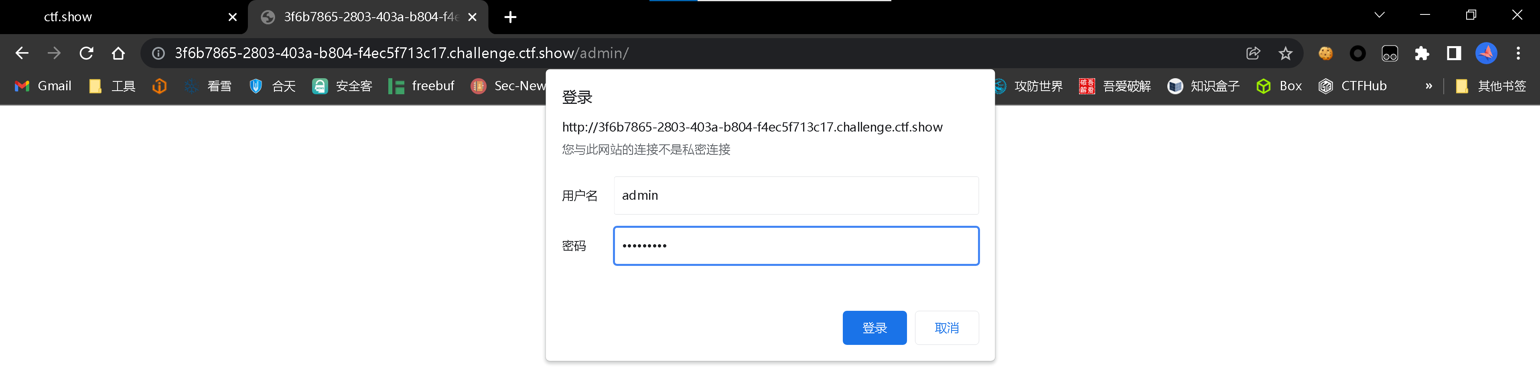Bookmark this page with the star icon
Viewport: 1540px width, 387px height.
point(1285,53)
